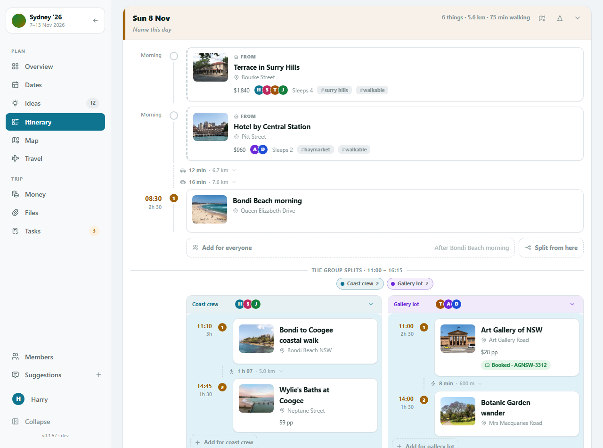Viewport: 603px width, 448px height.
Task: Collapse the Coast crew column chevron
Action: pyautogui.click(x=371, y=304)
